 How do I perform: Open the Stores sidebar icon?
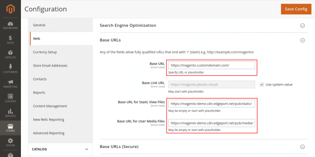pyautogui.click(x=10, y=128)
